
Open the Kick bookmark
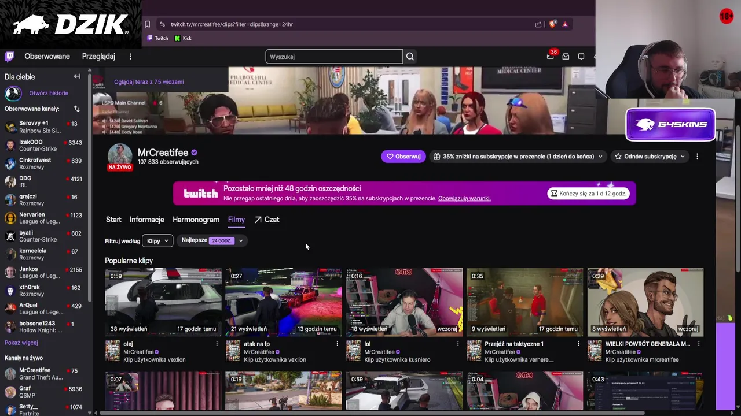click(x=183, y=38)
